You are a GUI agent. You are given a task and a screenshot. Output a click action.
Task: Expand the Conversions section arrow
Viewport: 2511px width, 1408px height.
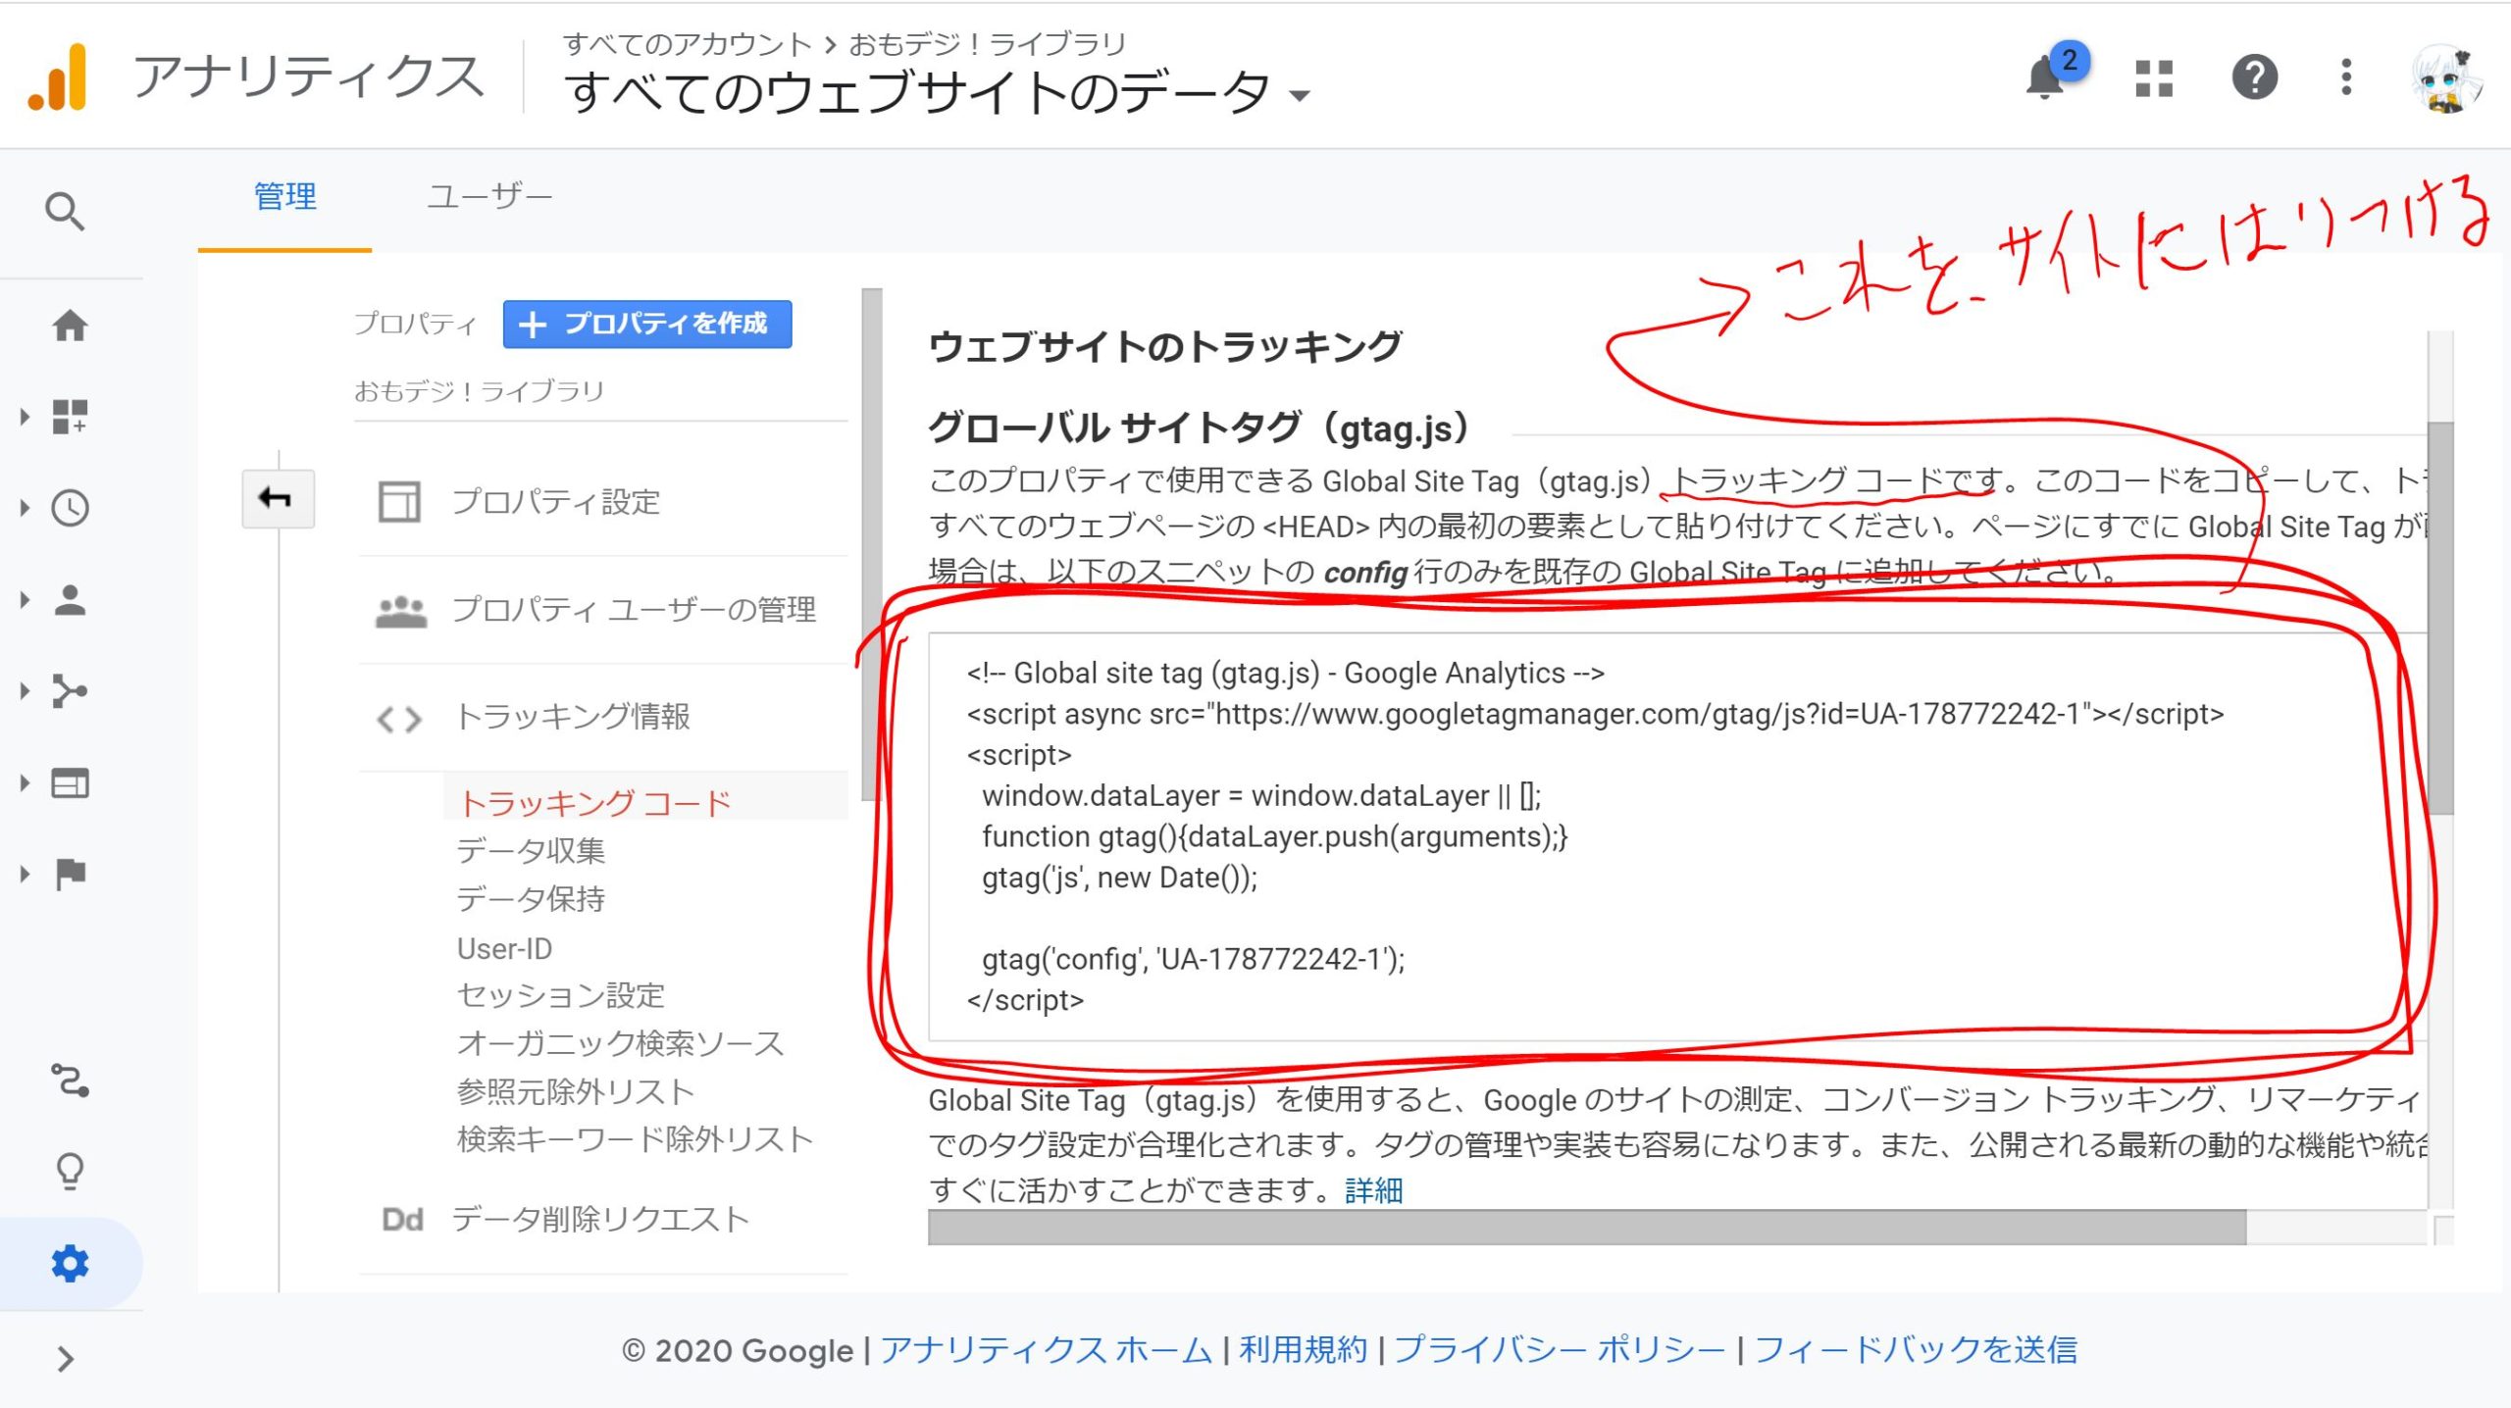(x=25, y=873)
